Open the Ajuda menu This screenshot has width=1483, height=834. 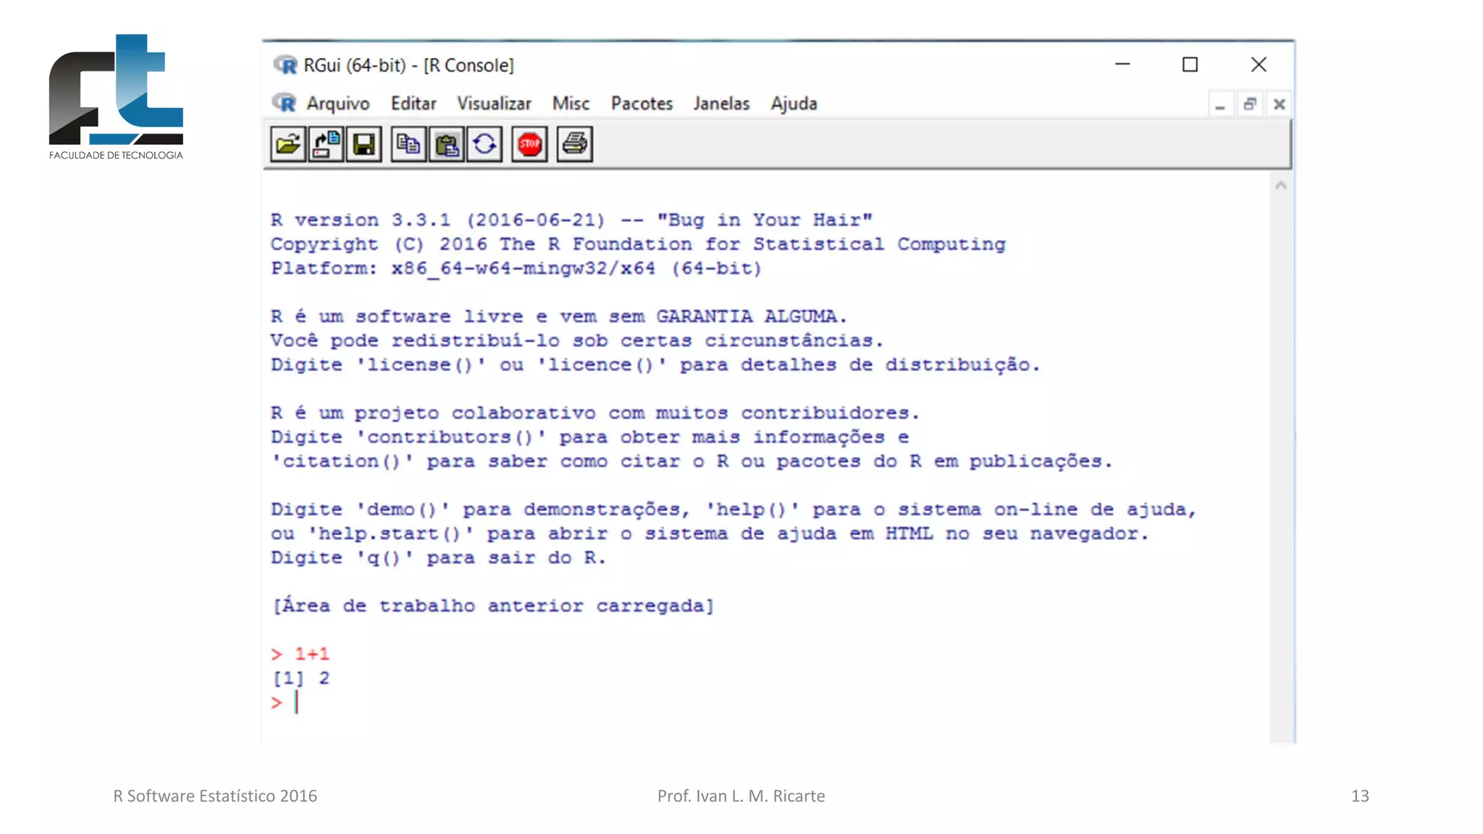(794, 104)
